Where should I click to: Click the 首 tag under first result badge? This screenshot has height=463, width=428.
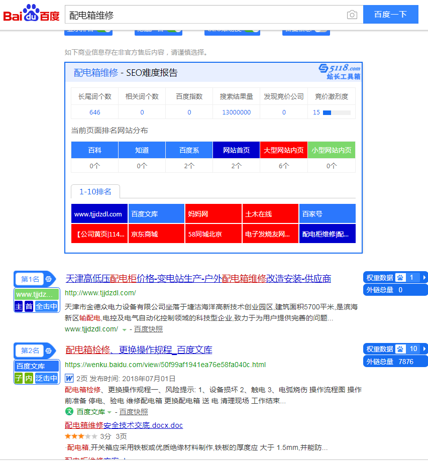coord(29,306)
